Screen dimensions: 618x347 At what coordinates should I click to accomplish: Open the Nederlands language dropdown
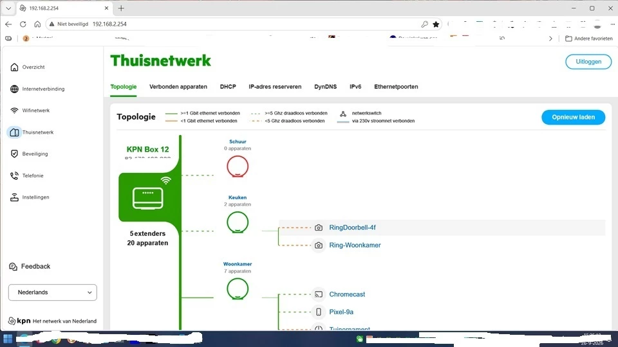[52, 292]
